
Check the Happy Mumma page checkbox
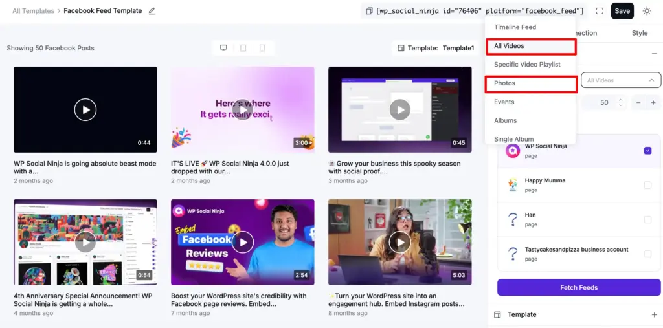pyautogui.click(x=647, y=185)
